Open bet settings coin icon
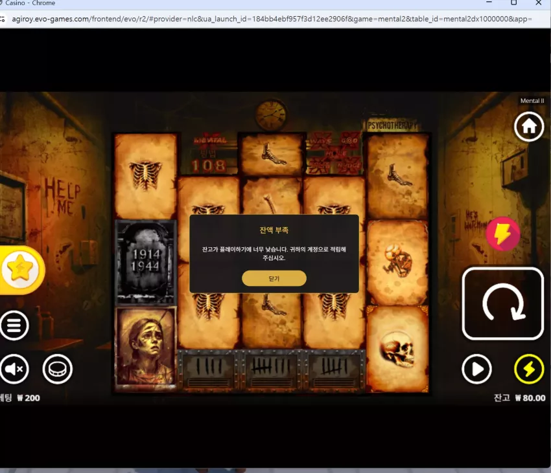Viewport: 551px width, 473px height. coord(58,369)
